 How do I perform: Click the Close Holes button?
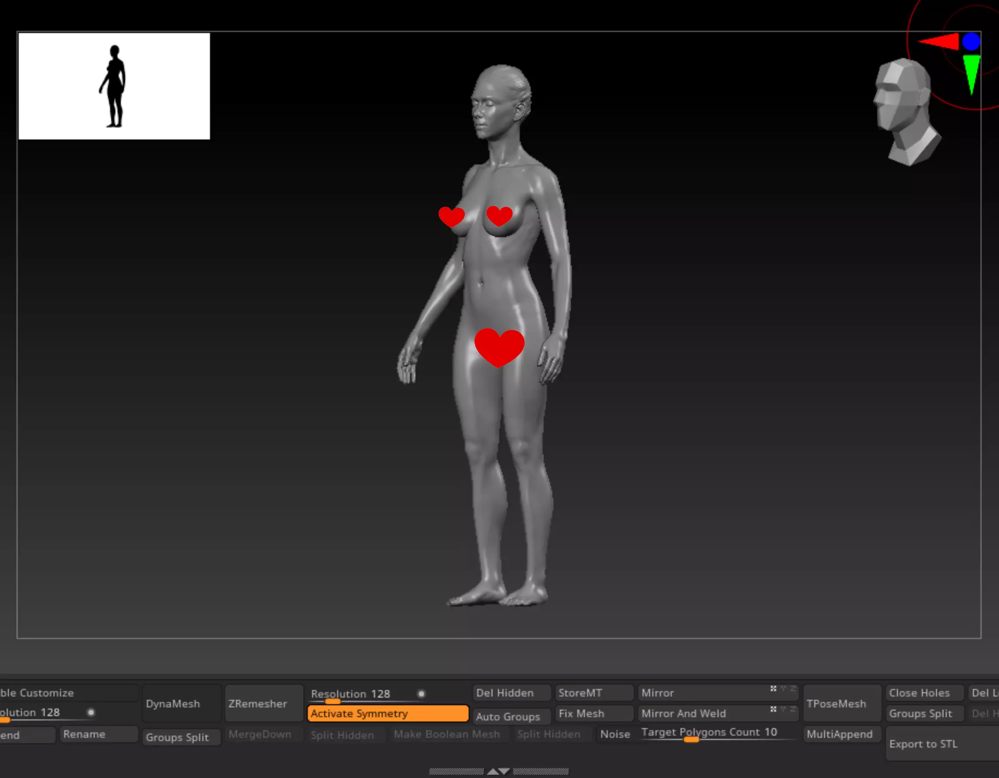pyautogui.click(x=924, y=693)
